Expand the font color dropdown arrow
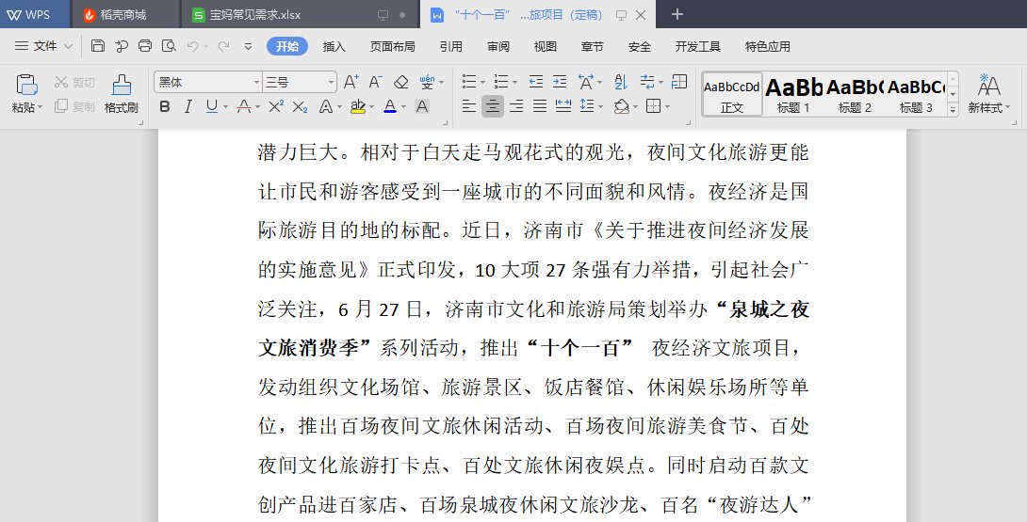The height and width of the screenshot is (522, 1027). click(404, 106)
